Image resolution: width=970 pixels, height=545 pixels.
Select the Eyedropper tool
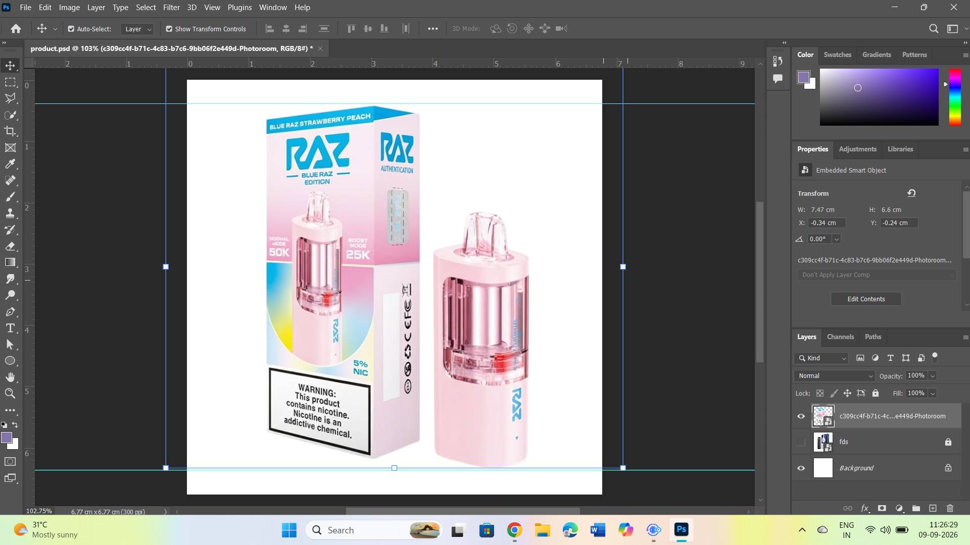[x=10, y=164]
